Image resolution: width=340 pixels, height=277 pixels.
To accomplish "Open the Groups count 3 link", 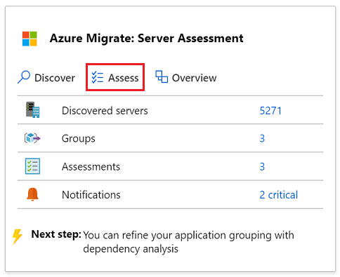I will tap(262, 139).
